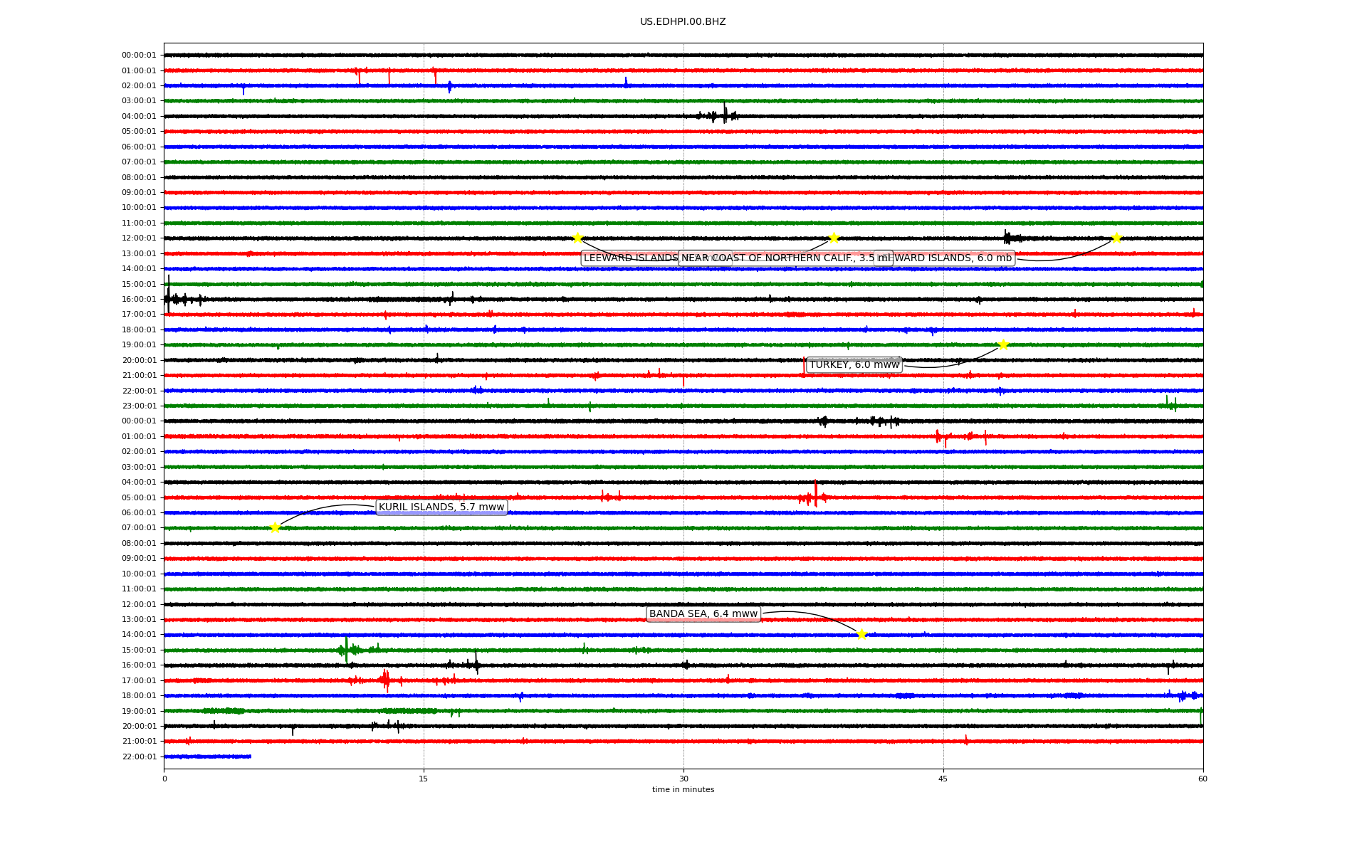Image resolution: width=1367 pixels, height=854 pixels.
Task: Click the 15 tick label on x-axis
Action: click(424, 779)
